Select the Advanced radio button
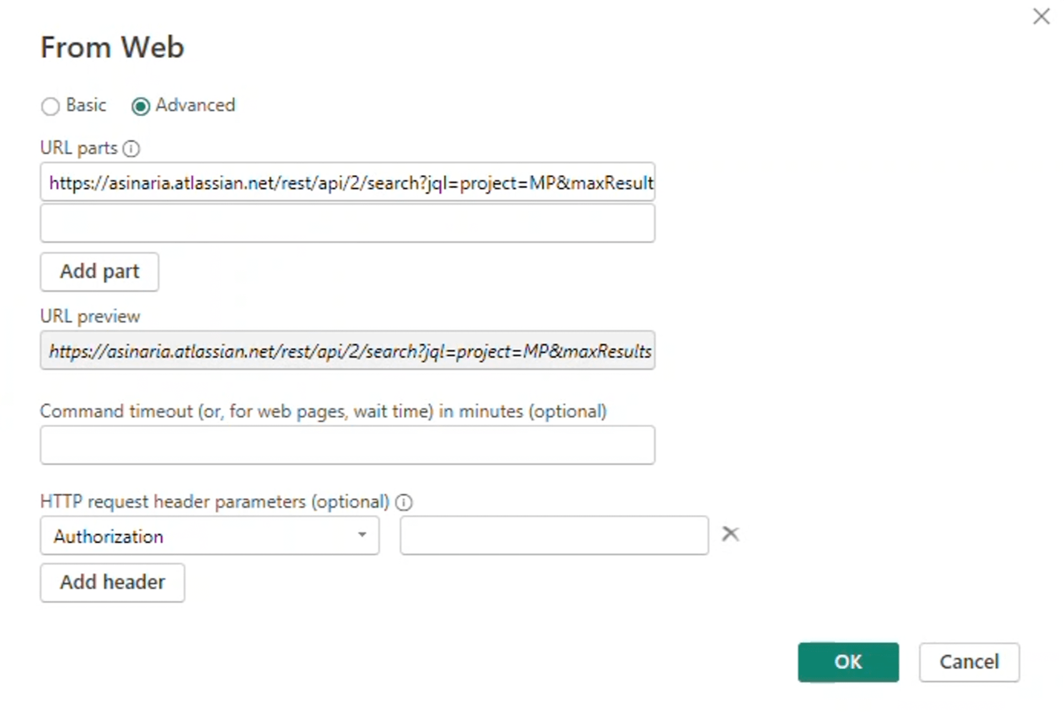This screenshot has width=1064, height=722. 140,106
